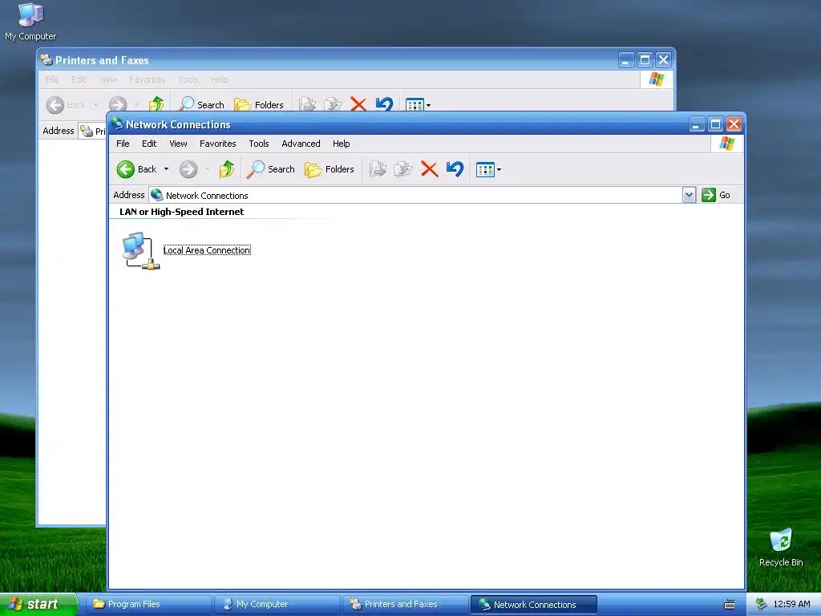Click Forward arrow in Printers and Faxes toolbar
This screenshot has height=616, width=821.
click(118, 105)
